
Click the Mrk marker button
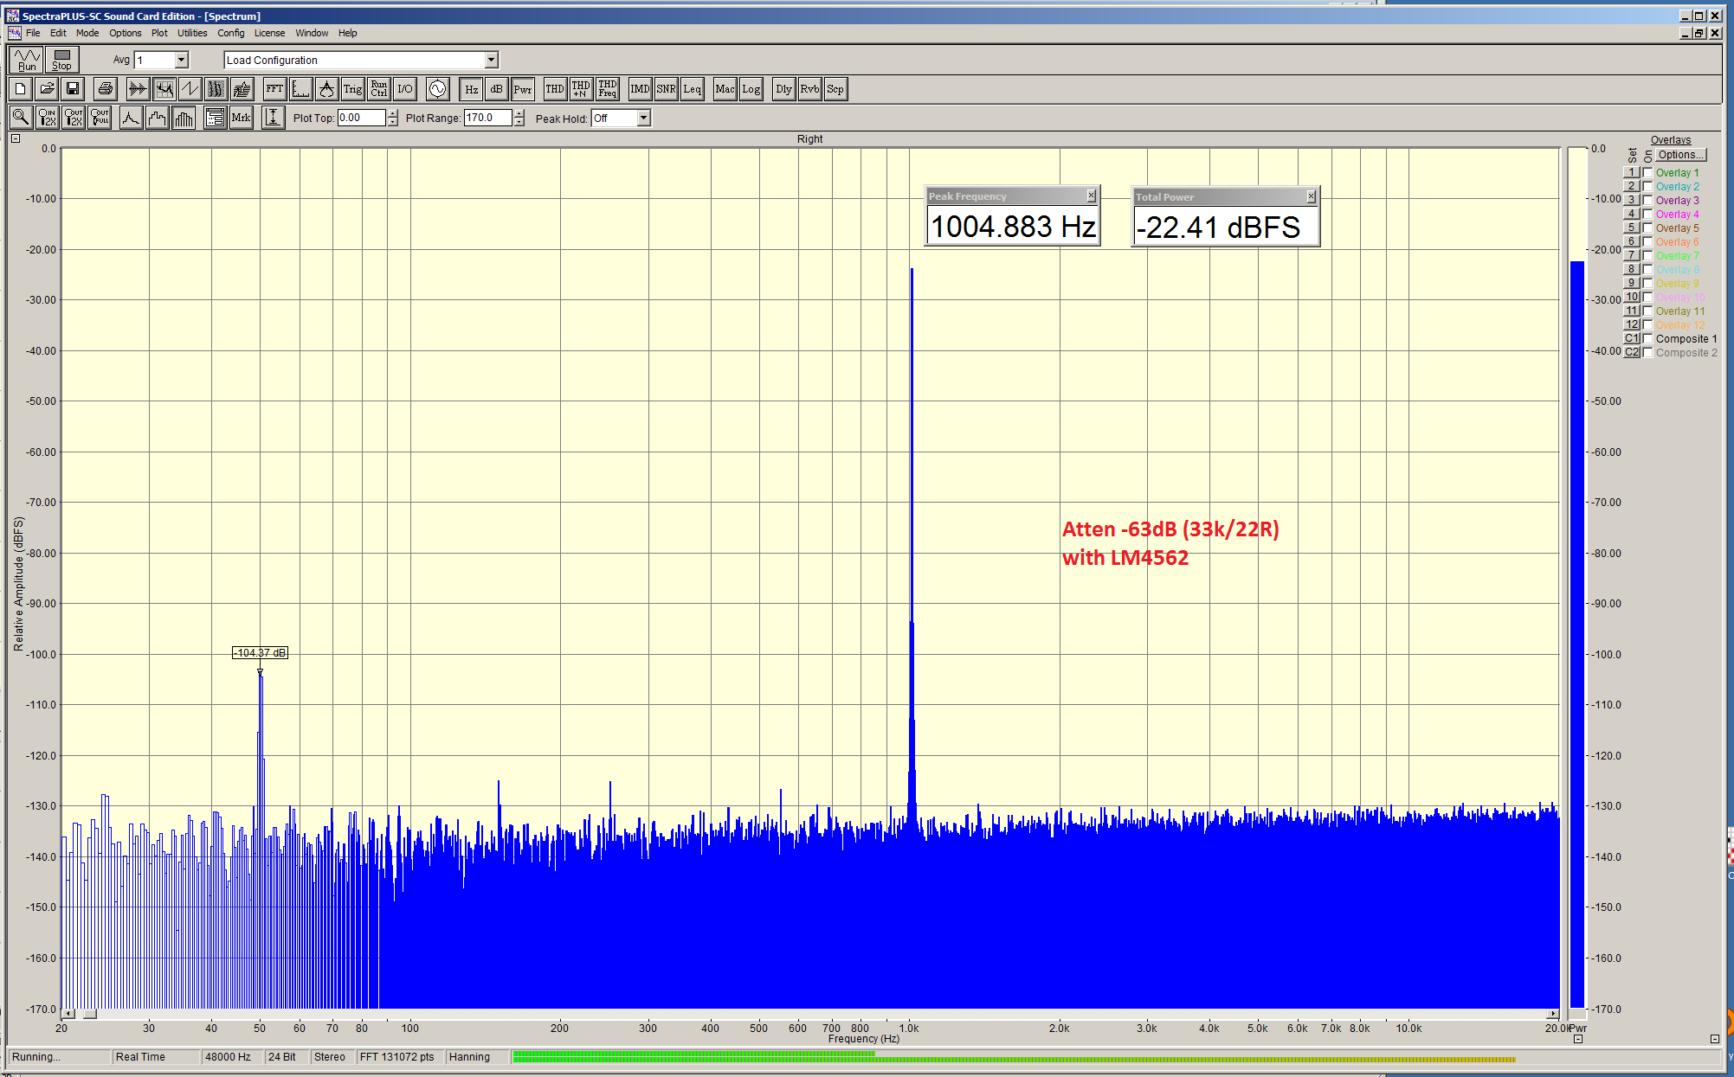[241, 118]
